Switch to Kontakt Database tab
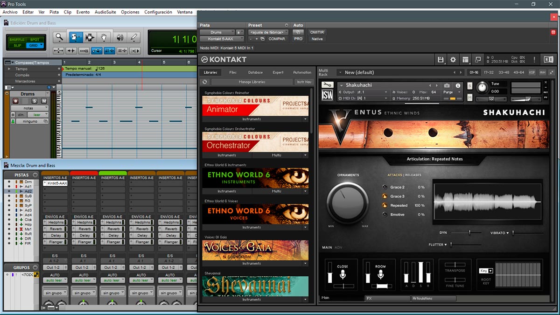Viewport: 560px width, 315px height. (x=255, y=72)
